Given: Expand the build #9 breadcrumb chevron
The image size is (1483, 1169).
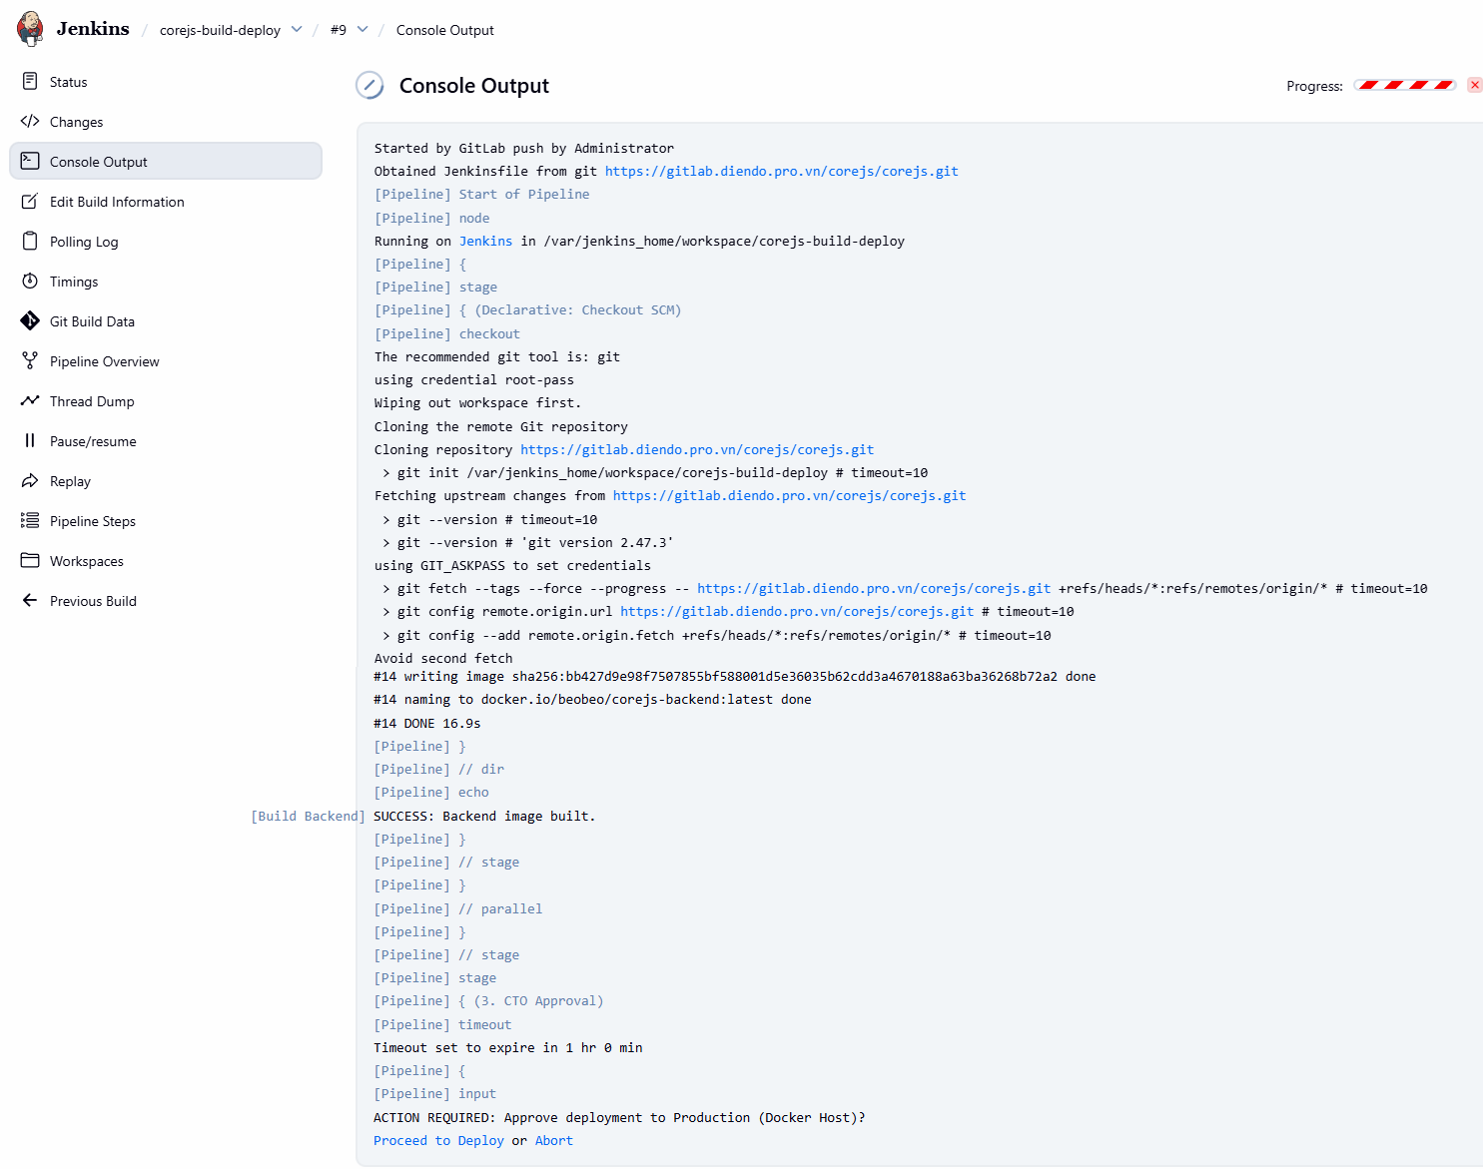Looking at the screenshot, I should [363, 30].
